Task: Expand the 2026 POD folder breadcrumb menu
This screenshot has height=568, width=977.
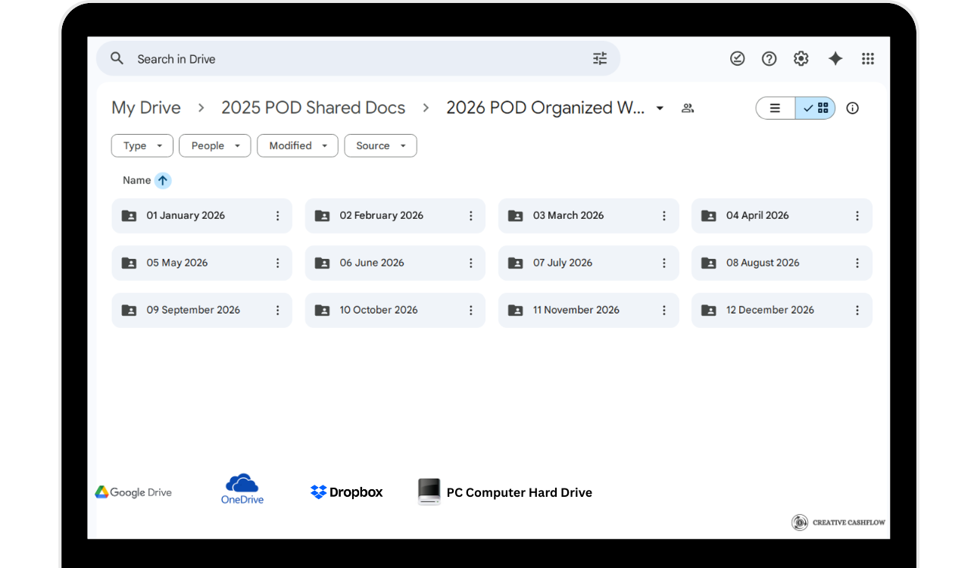Action: click(659, 108)
